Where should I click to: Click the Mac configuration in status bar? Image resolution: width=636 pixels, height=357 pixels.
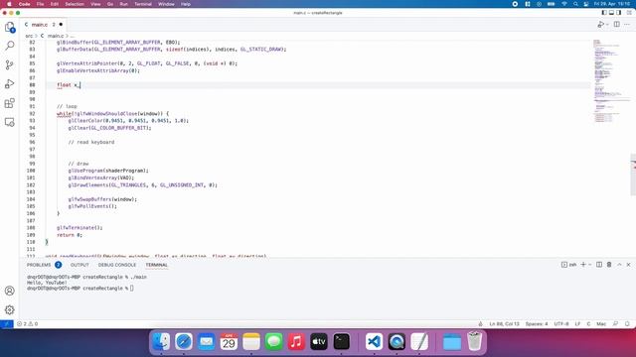pyautogui.click(x=601, y=324)
